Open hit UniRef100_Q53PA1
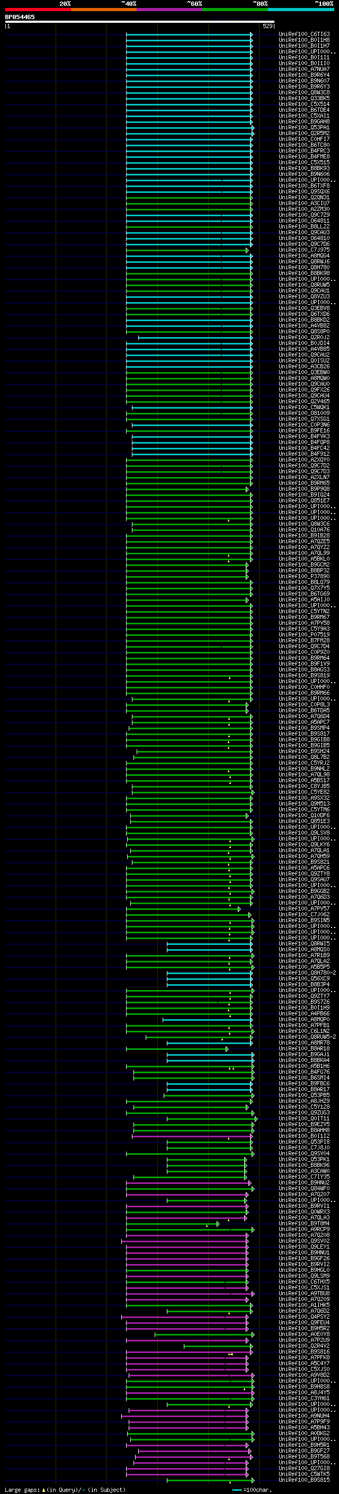Screen dimensions: 339x1494 pos(304,128)
